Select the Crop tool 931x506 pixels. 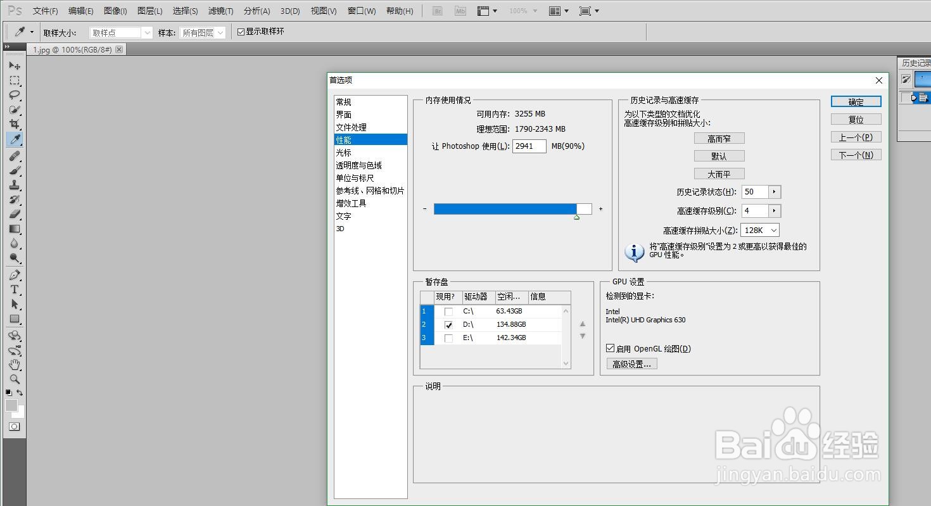[x=15, y=124]
